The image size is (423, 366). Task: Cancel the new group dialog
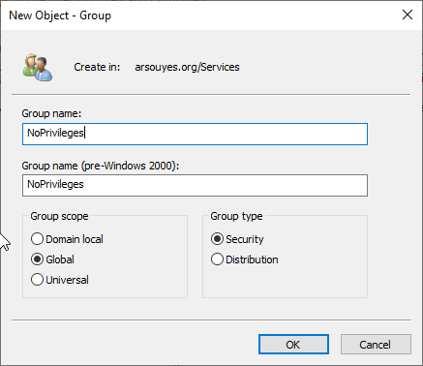point(376,345)
